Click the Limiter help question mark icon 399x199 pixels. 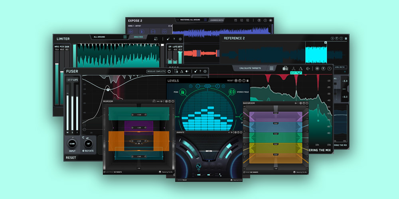pos(174,39)
